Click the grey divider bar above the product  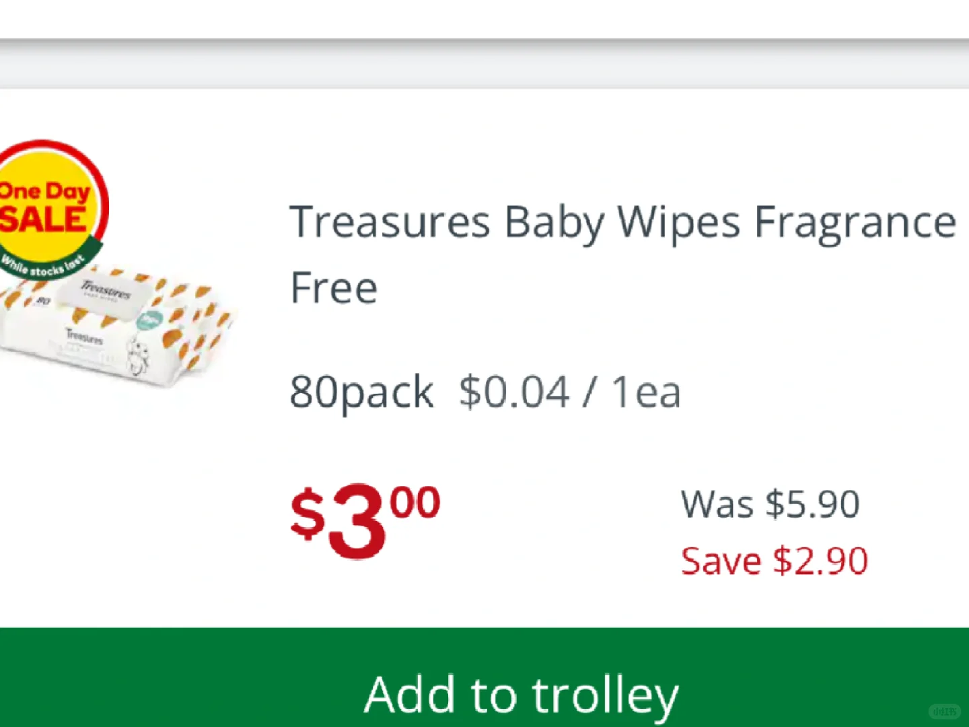point(485,64)
